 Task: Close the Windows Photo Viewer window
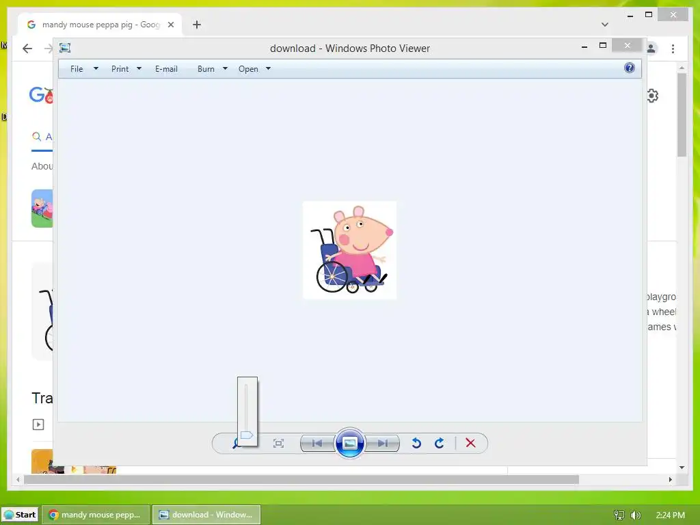(x=628, y=46)
